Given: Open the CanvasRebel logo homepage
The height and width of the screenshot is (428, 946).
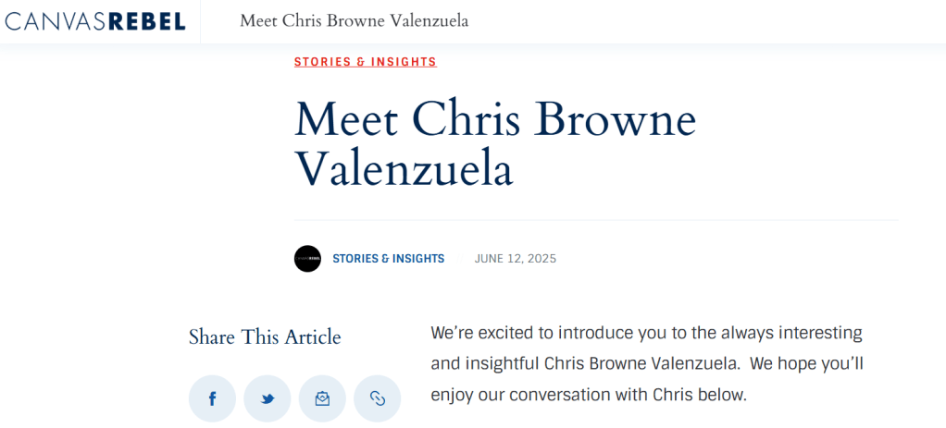Looking at the screenshot, I should pos(94,20).
